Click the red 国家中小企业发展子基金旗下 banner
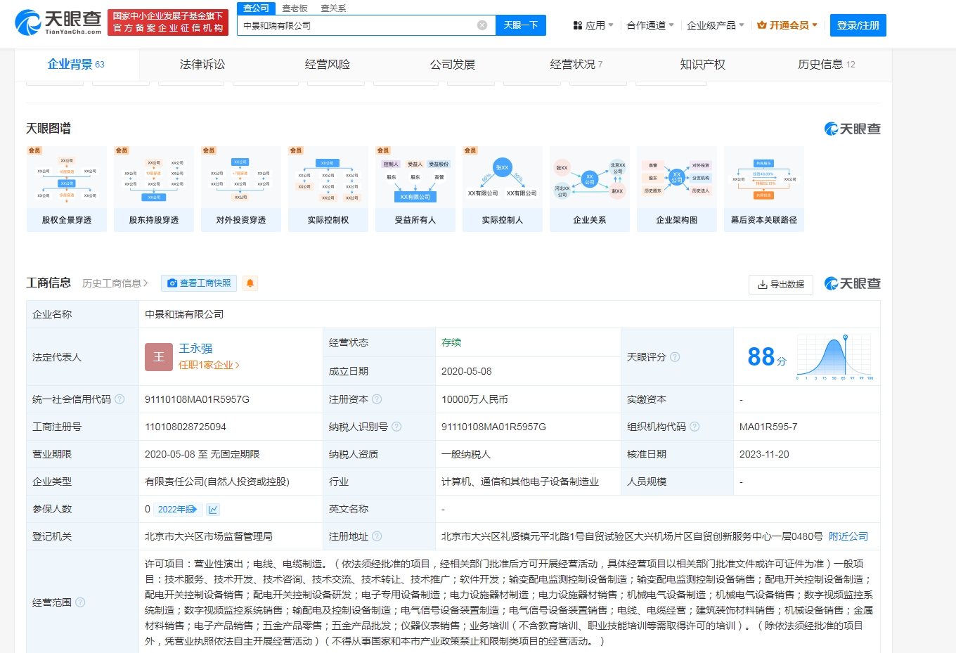 (x=168, y=22)
